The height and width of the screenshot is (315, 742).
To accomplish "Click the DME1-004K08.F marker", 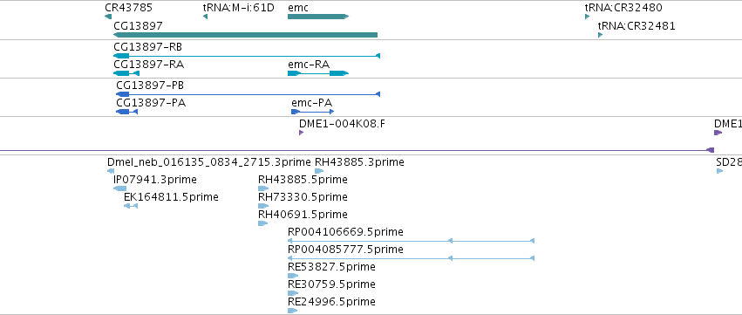I will [x=301, y=133].
